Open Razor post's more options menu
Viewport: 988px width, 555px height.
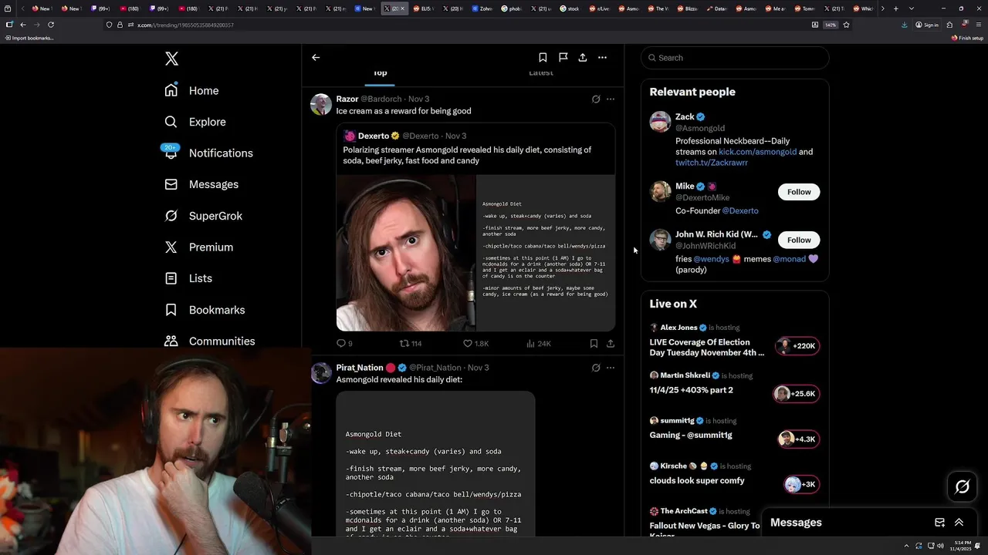coord(610,99)
